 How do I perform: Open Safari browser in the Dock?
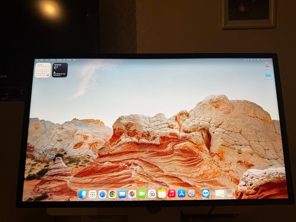[x=102, y=194]
